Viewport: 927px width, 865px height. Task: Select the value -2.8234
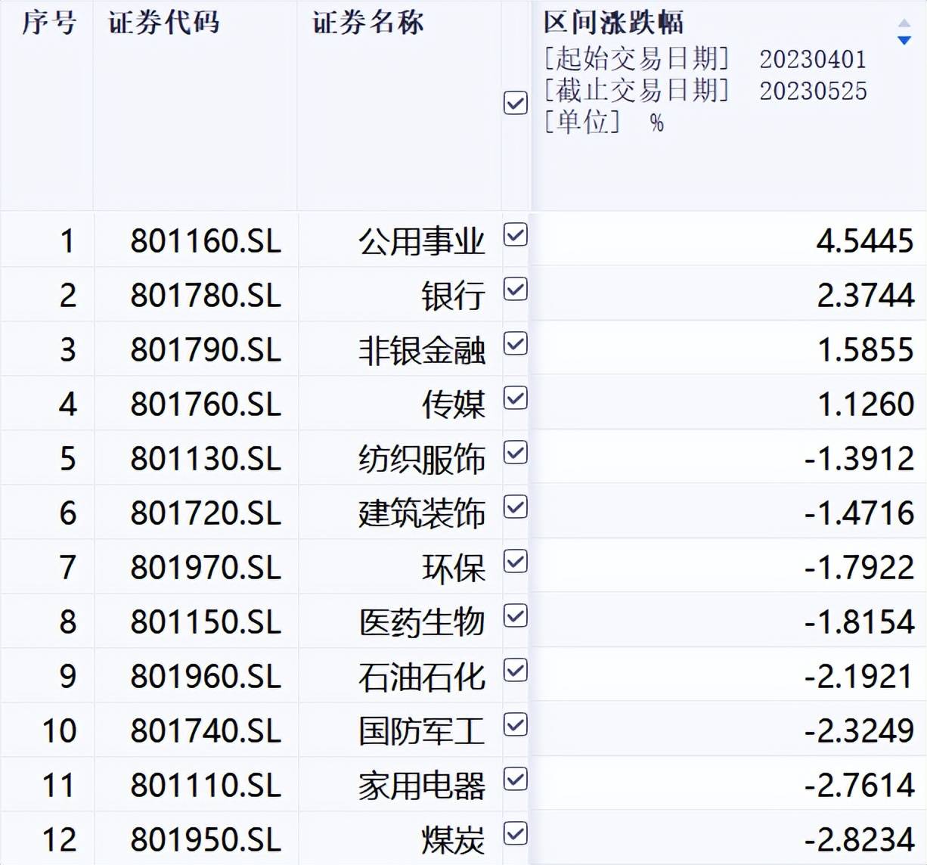tap(859, 840)
